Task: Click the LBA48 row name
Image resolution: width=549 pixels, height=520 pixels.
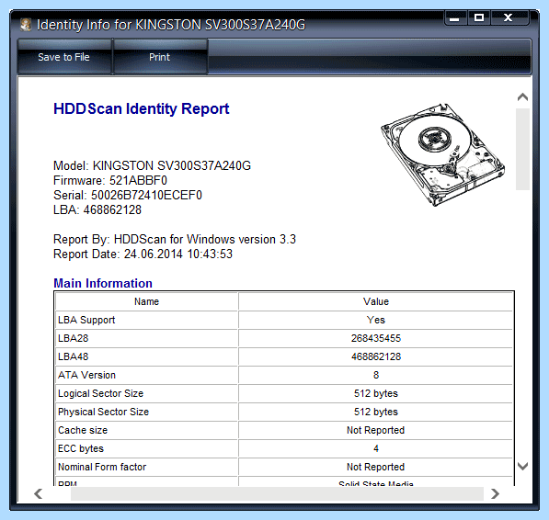Action: click(74, 356)
